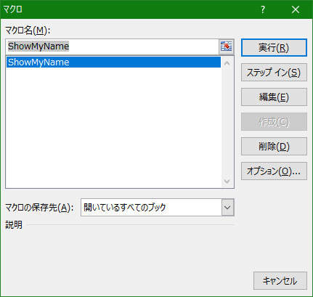The image size is (313, 297).
Task: Click the macro name input field
Action: [x=113, y=46]
